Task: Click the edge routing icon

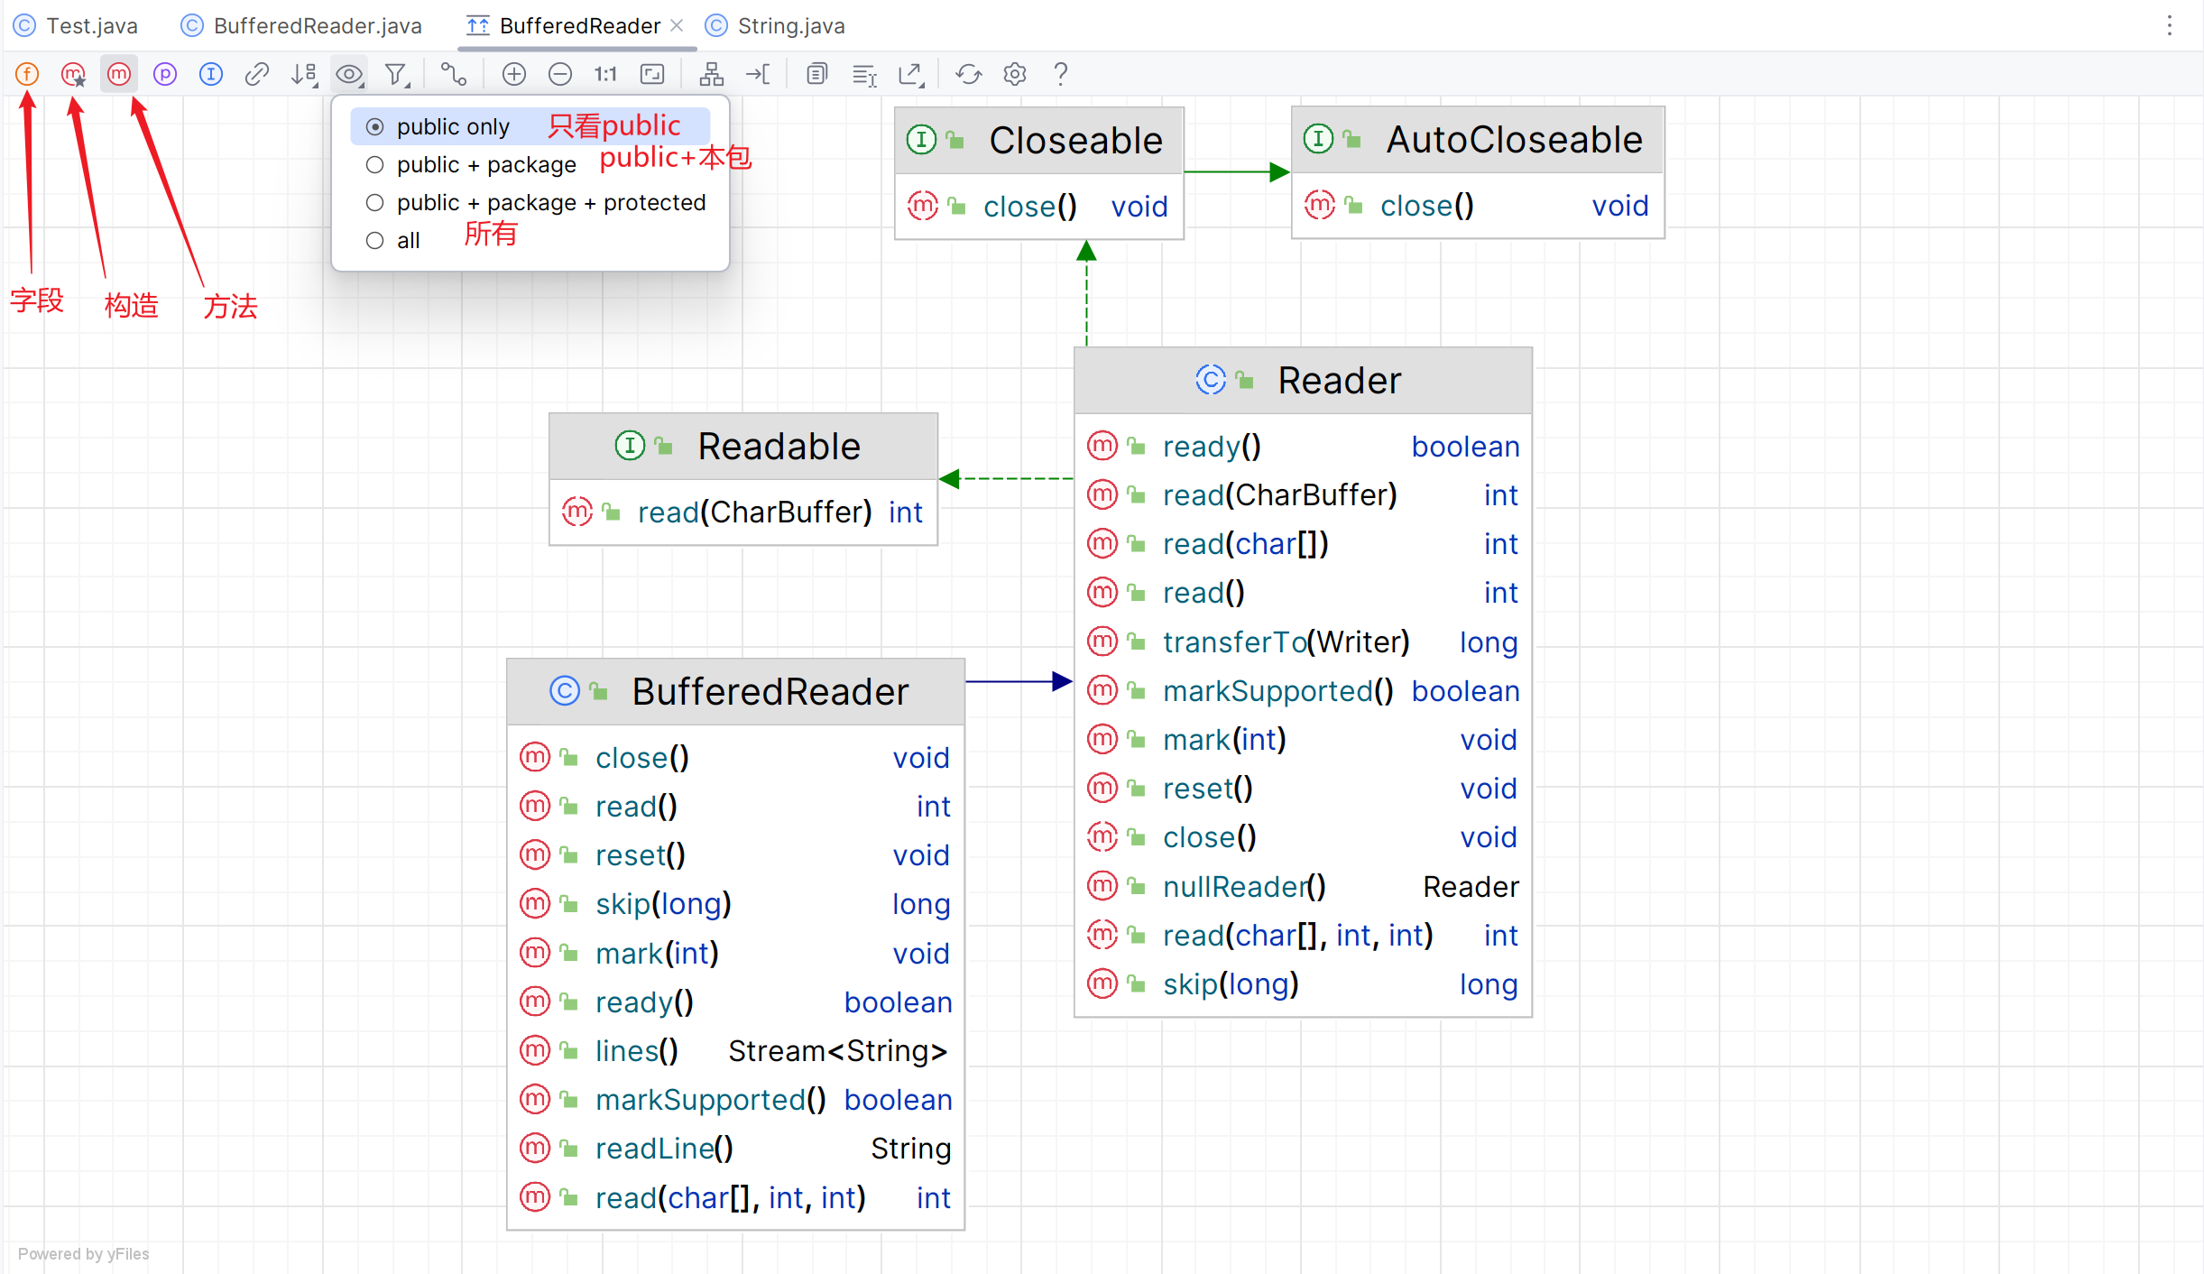Action: (454, 74)
